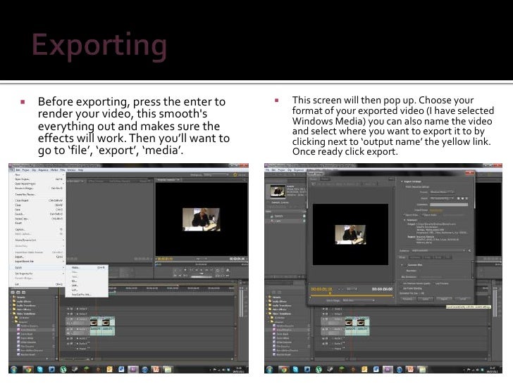513x384 pixels.
Task: Click Premiere Pro taskbar icon in Export Settings screenshot
Action: 388,369
